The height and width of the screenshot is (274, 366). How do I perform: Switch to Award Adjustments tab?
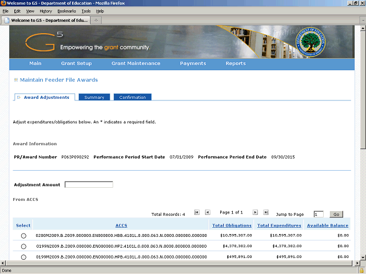(x=45, y=97)
